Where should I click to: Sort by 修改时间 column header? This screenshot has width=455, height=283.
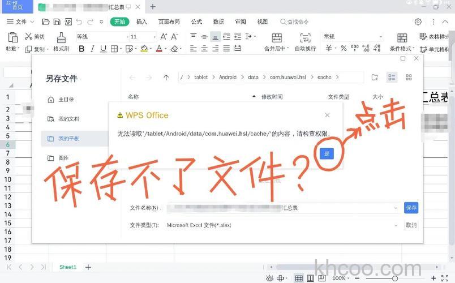click(x=272, y=97)
